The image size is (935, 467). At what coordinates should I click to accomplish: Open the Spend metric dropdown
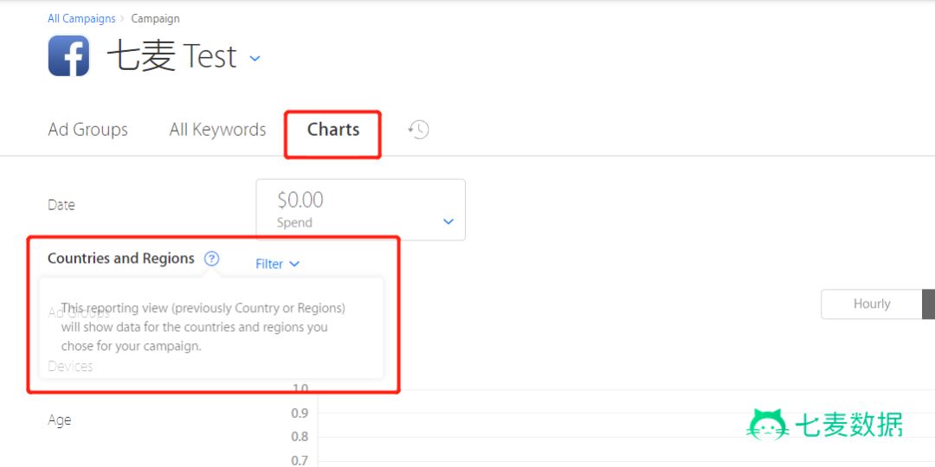tap(361, 209)
